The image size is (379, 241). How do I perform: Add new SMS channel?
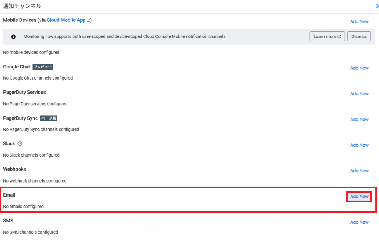click(359, 222)
